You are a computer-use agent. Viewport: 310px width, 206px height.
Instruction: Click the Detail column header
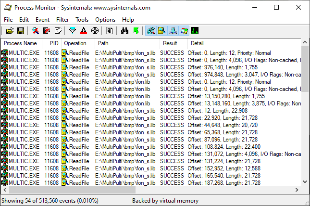pos(244,43)
